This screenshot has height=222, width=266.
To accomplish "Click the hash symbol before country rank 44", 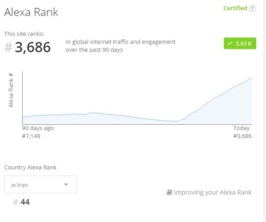I will [16, 202].
